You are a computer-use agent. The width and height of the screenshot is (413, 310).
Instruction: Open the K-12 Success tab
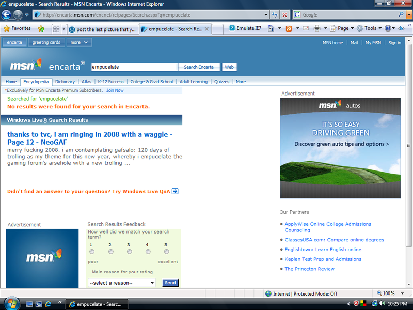[x=110, y=82]
